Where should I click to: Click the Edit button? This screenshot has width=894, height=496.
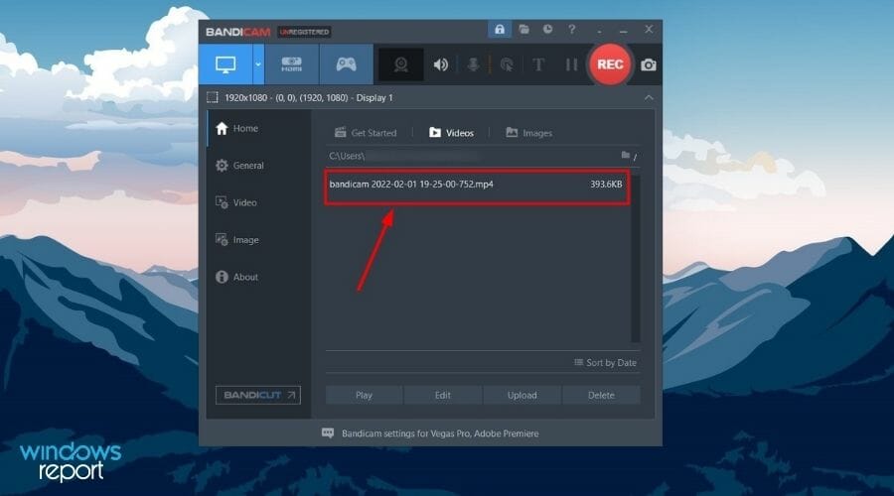(x=443, y=395)
